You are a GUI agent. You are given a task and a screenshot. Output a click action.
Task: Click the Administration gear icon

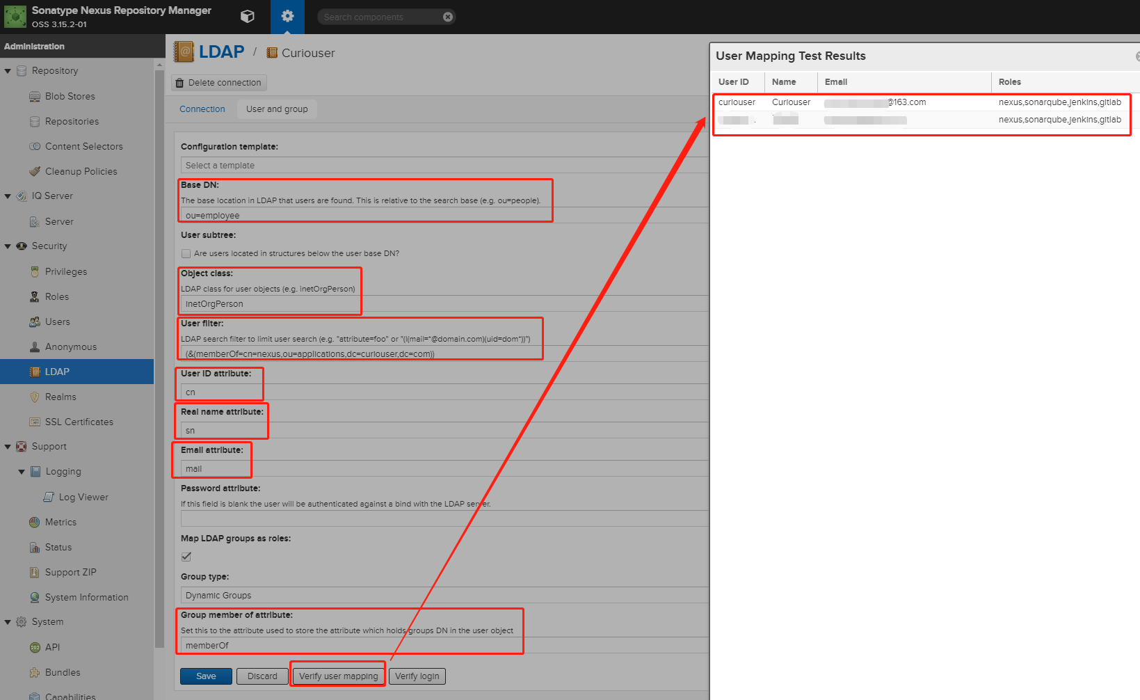[x=287, y=16]
